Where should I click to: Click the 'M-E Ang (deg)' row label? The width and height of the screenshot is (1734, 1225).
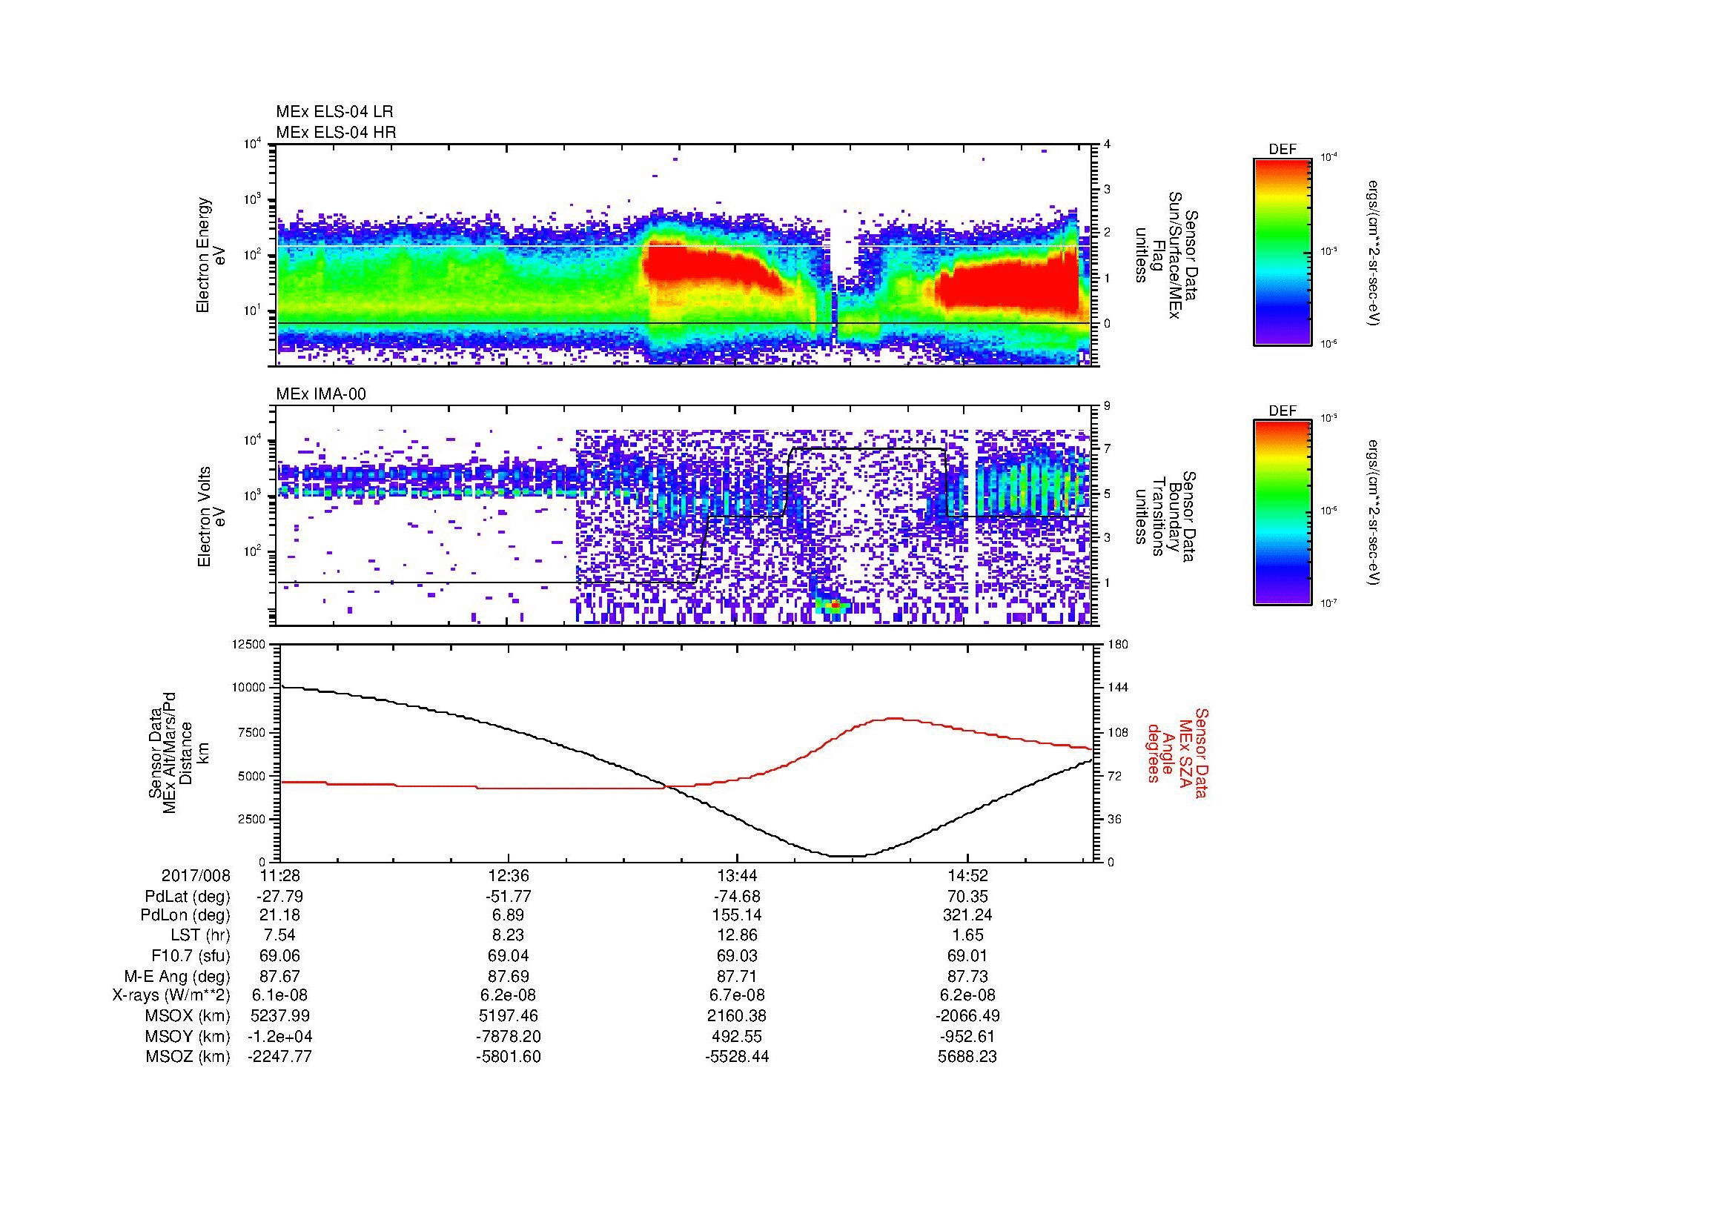point(179,976)
